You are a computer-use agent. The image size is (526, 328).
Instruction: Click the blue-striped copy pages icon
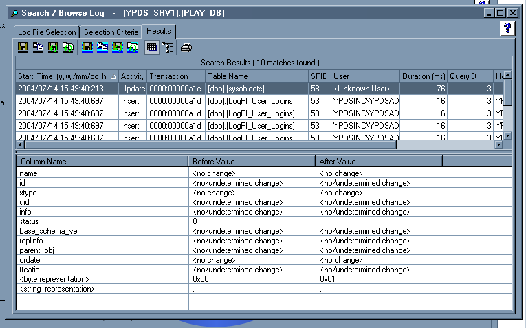tap(102, 47)
